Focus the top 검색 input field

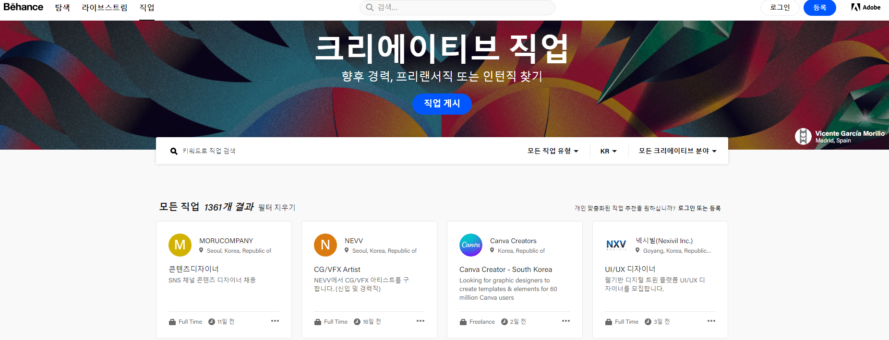click(457, 7)
